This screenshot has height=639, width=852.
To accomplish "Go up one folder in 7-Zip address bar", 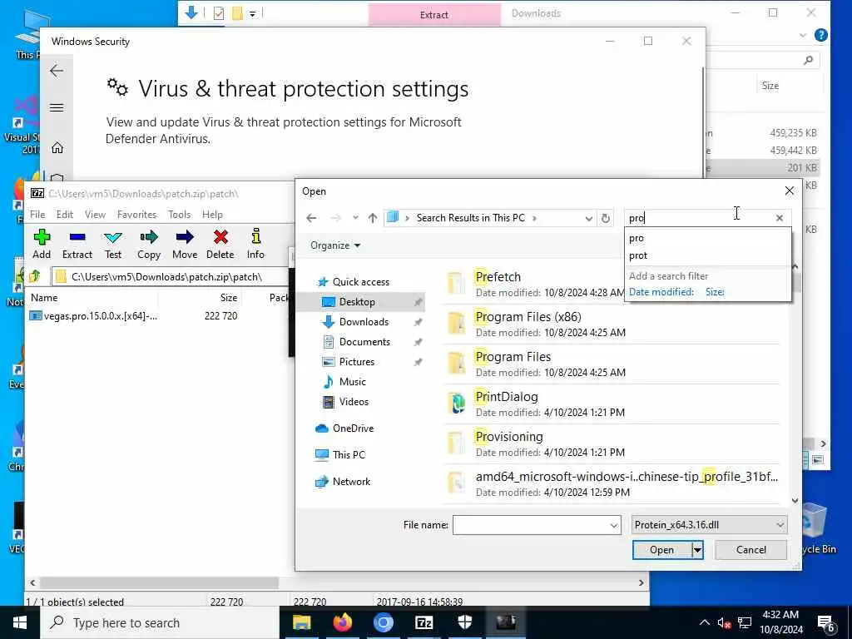I will (x=35, y=276).
